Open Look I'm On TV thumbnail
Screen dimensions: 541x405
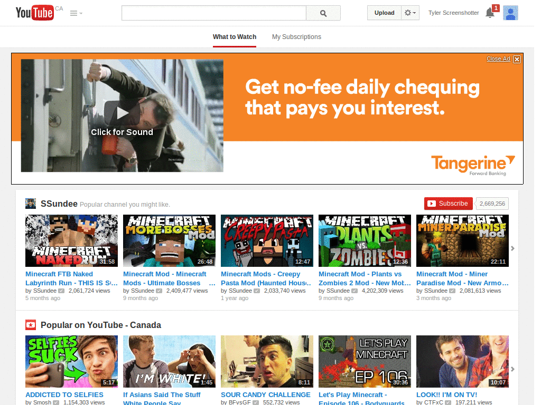coord(462,362)
